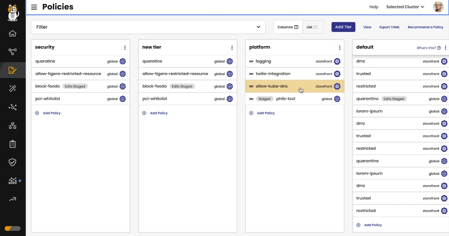Switch to the List view
Screen dimensions: 449x236
coord(313,27)
